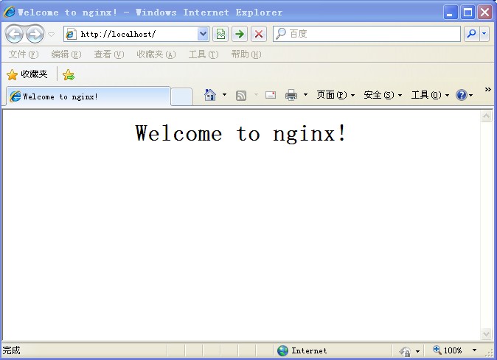The height and width of the screenshot is (360, 497).
Task: Open the 文件(F) menu
Action: [x=24, y=54]
